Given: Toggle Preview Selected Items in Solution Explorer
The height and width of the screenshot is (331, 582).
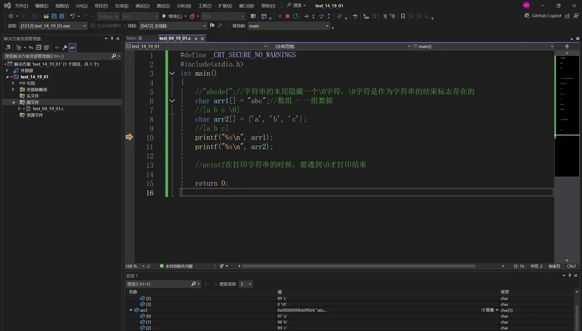Looking at the screenshot, I should pos(73,47).
